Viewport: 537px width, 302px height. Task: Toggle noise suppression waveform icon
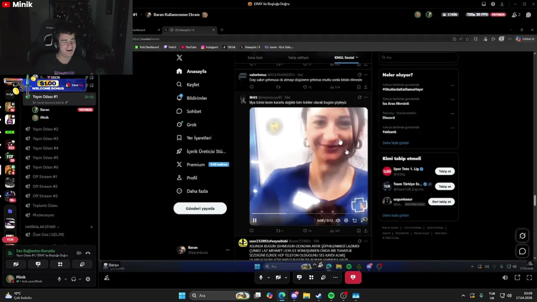[78, 253]
